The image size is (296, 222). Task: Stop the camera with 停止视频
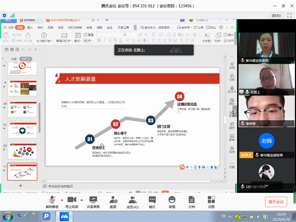(x=72, y=200)
